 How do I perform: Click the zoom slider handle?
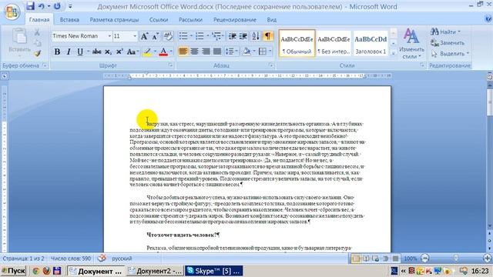coord(455,259)
